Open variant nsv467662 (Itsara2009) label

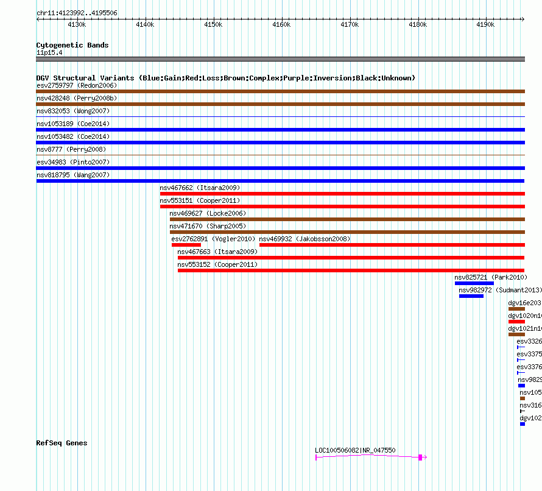(x=200, y=188)
